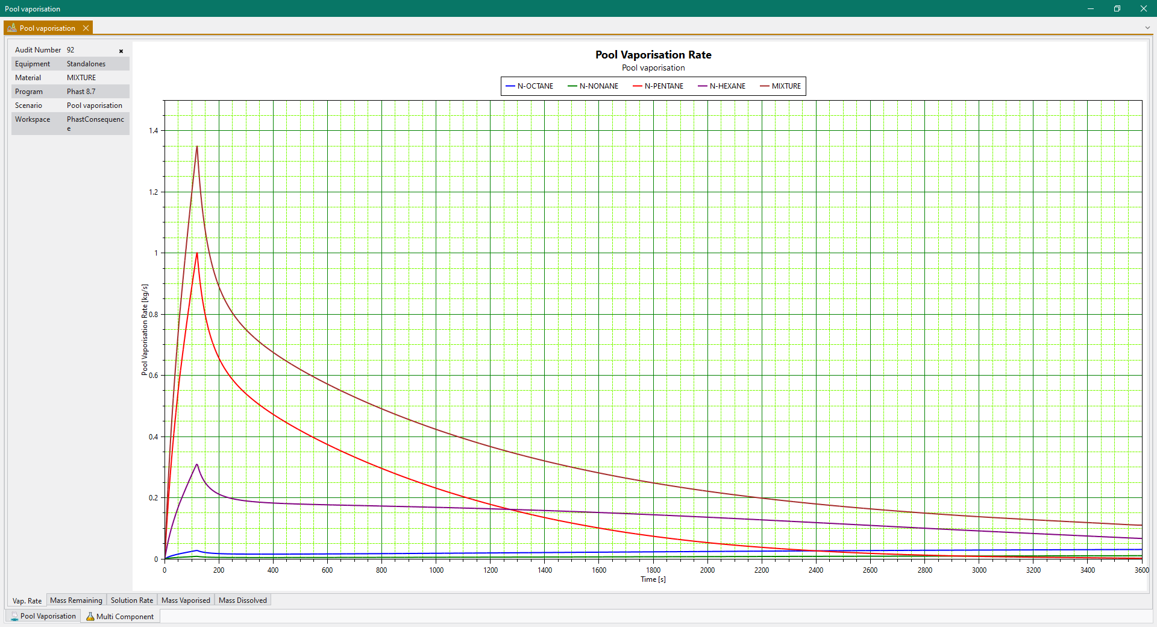Click the N-OCTANE blue legend swatch
Viewport: 1157px width, 627px height.
pyautogui.click(x=510, y=86)
